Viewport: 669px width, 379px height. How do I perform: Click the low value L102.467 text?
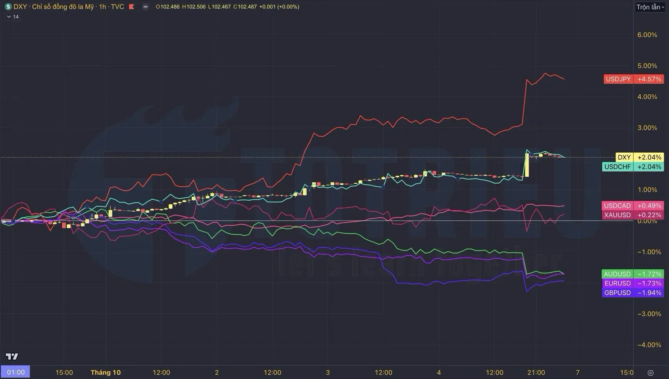(220, 7)
